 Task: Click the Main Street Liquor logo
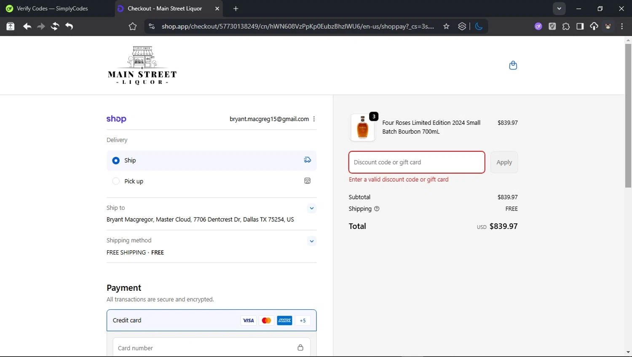pyautogui.click(x=142, y=65)
